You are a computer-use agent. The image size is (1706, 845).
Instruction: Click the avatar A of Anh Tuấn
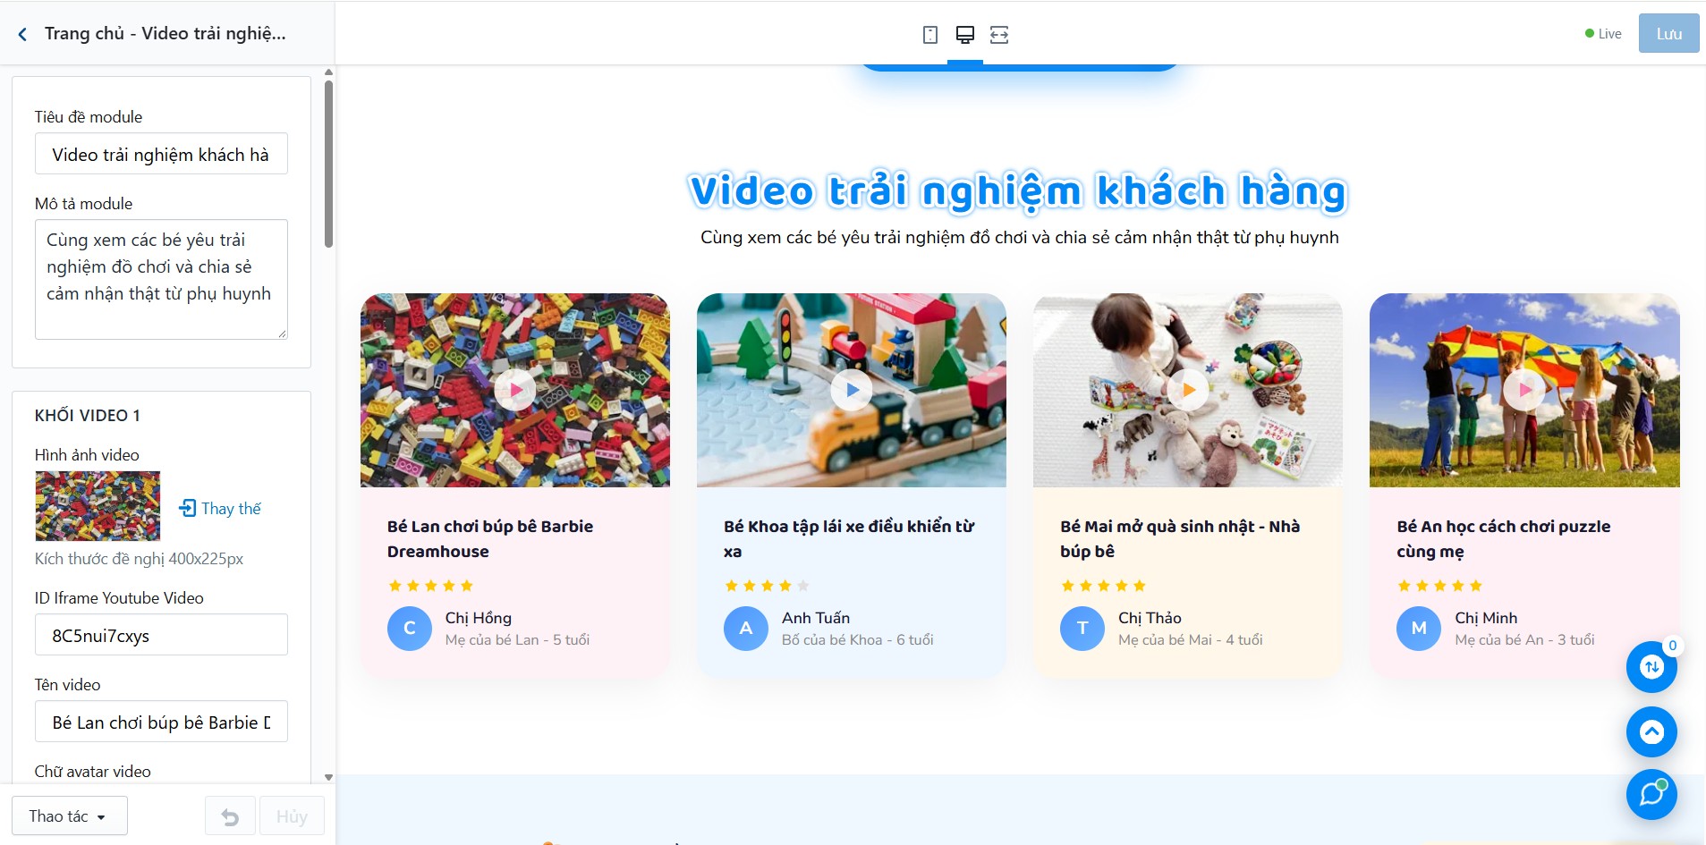coord(746,629)
